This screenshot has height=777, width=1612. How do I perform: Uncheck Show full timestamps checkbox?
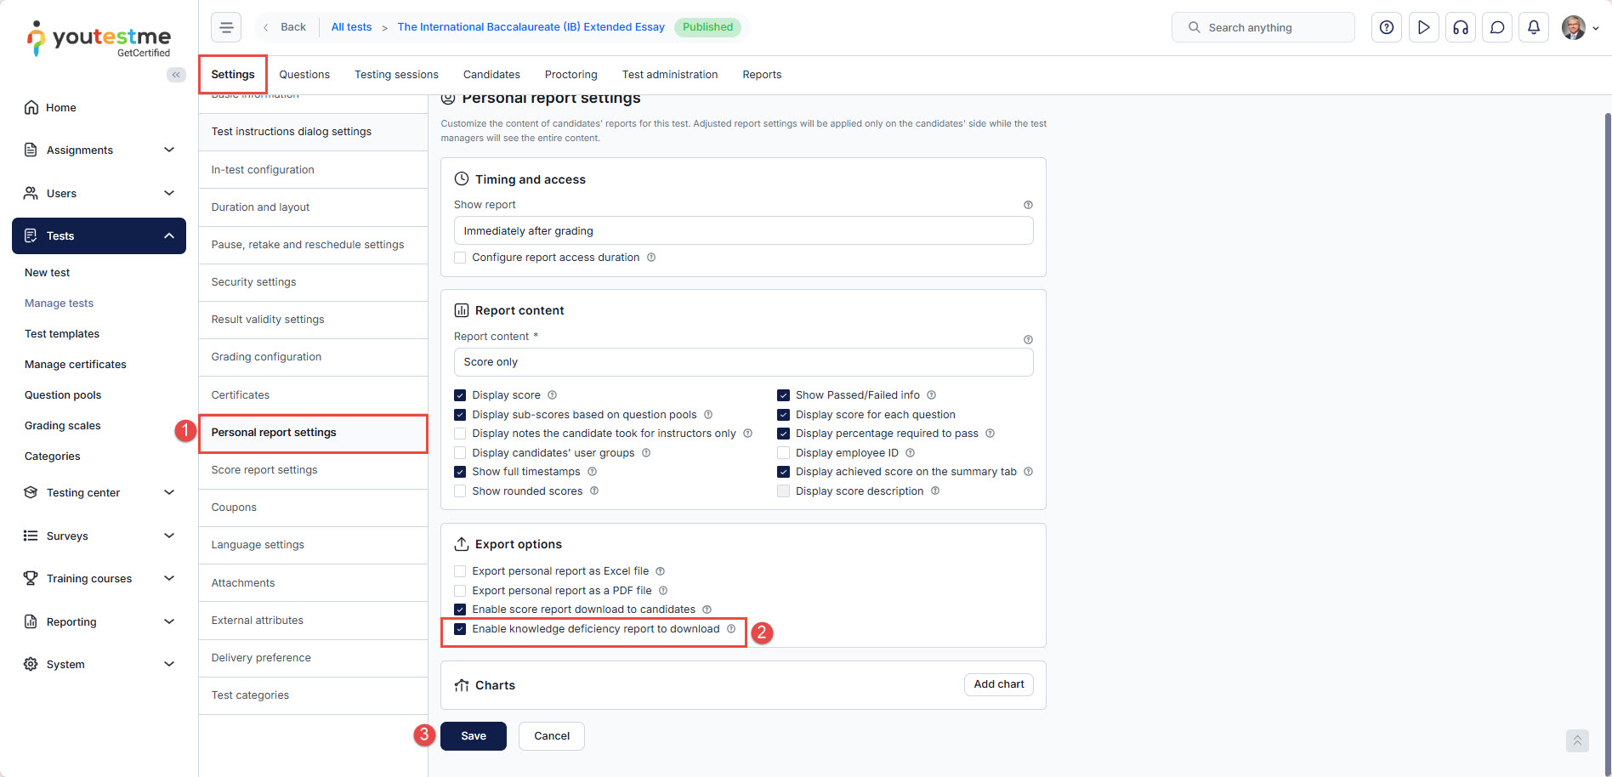460,472
